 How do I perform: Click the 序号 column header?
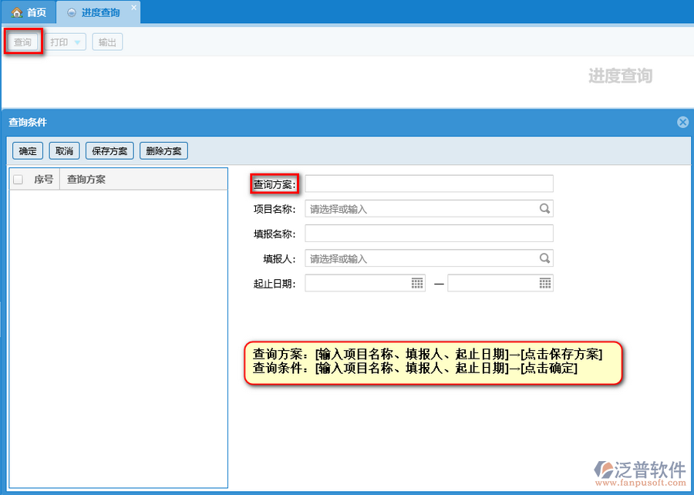(x=43, y=180)
